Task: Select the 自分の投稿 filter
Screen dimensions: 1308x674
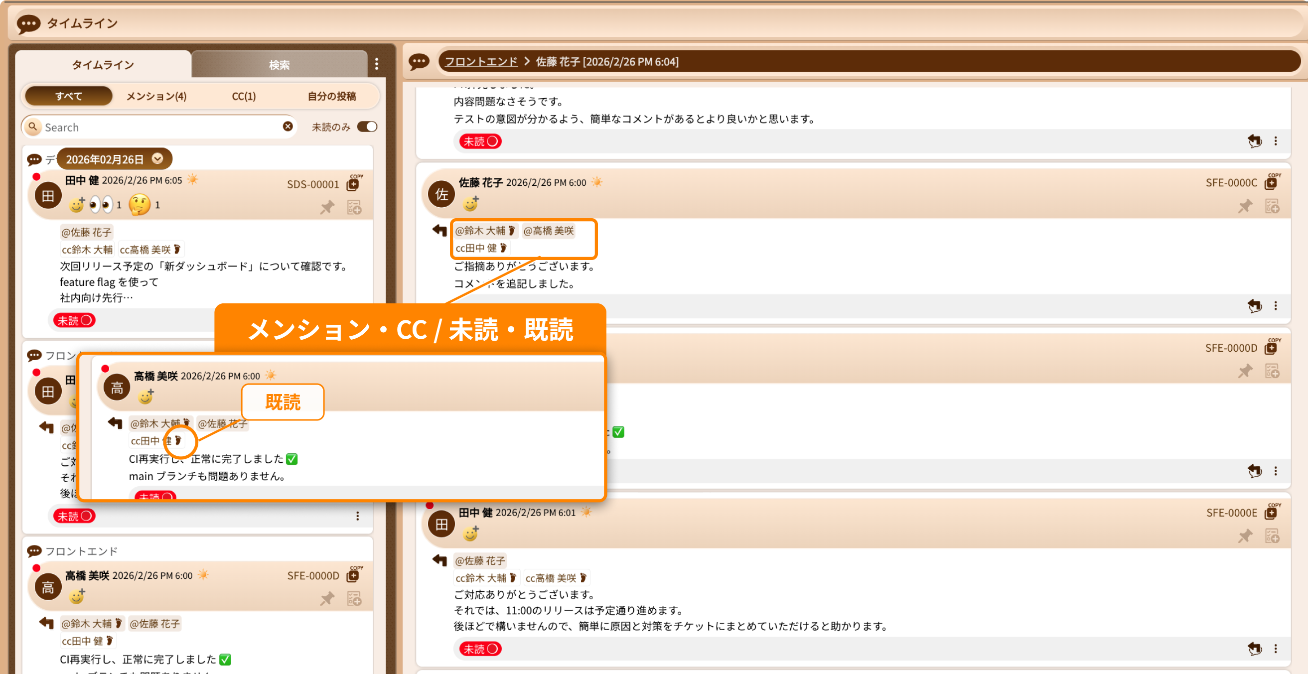Action: (x=331, y=96)
